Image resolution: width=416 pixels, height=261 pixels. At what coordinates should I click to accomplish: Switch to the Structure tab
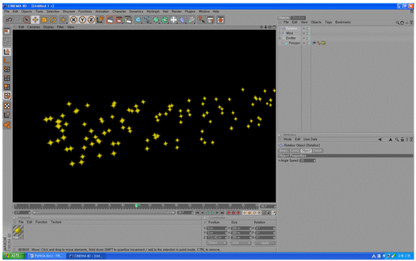(x=298, y=18)
